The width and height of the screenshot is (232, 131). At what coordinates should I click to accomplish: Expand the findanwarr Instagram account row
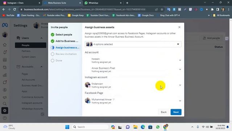[x=180, y=85]
